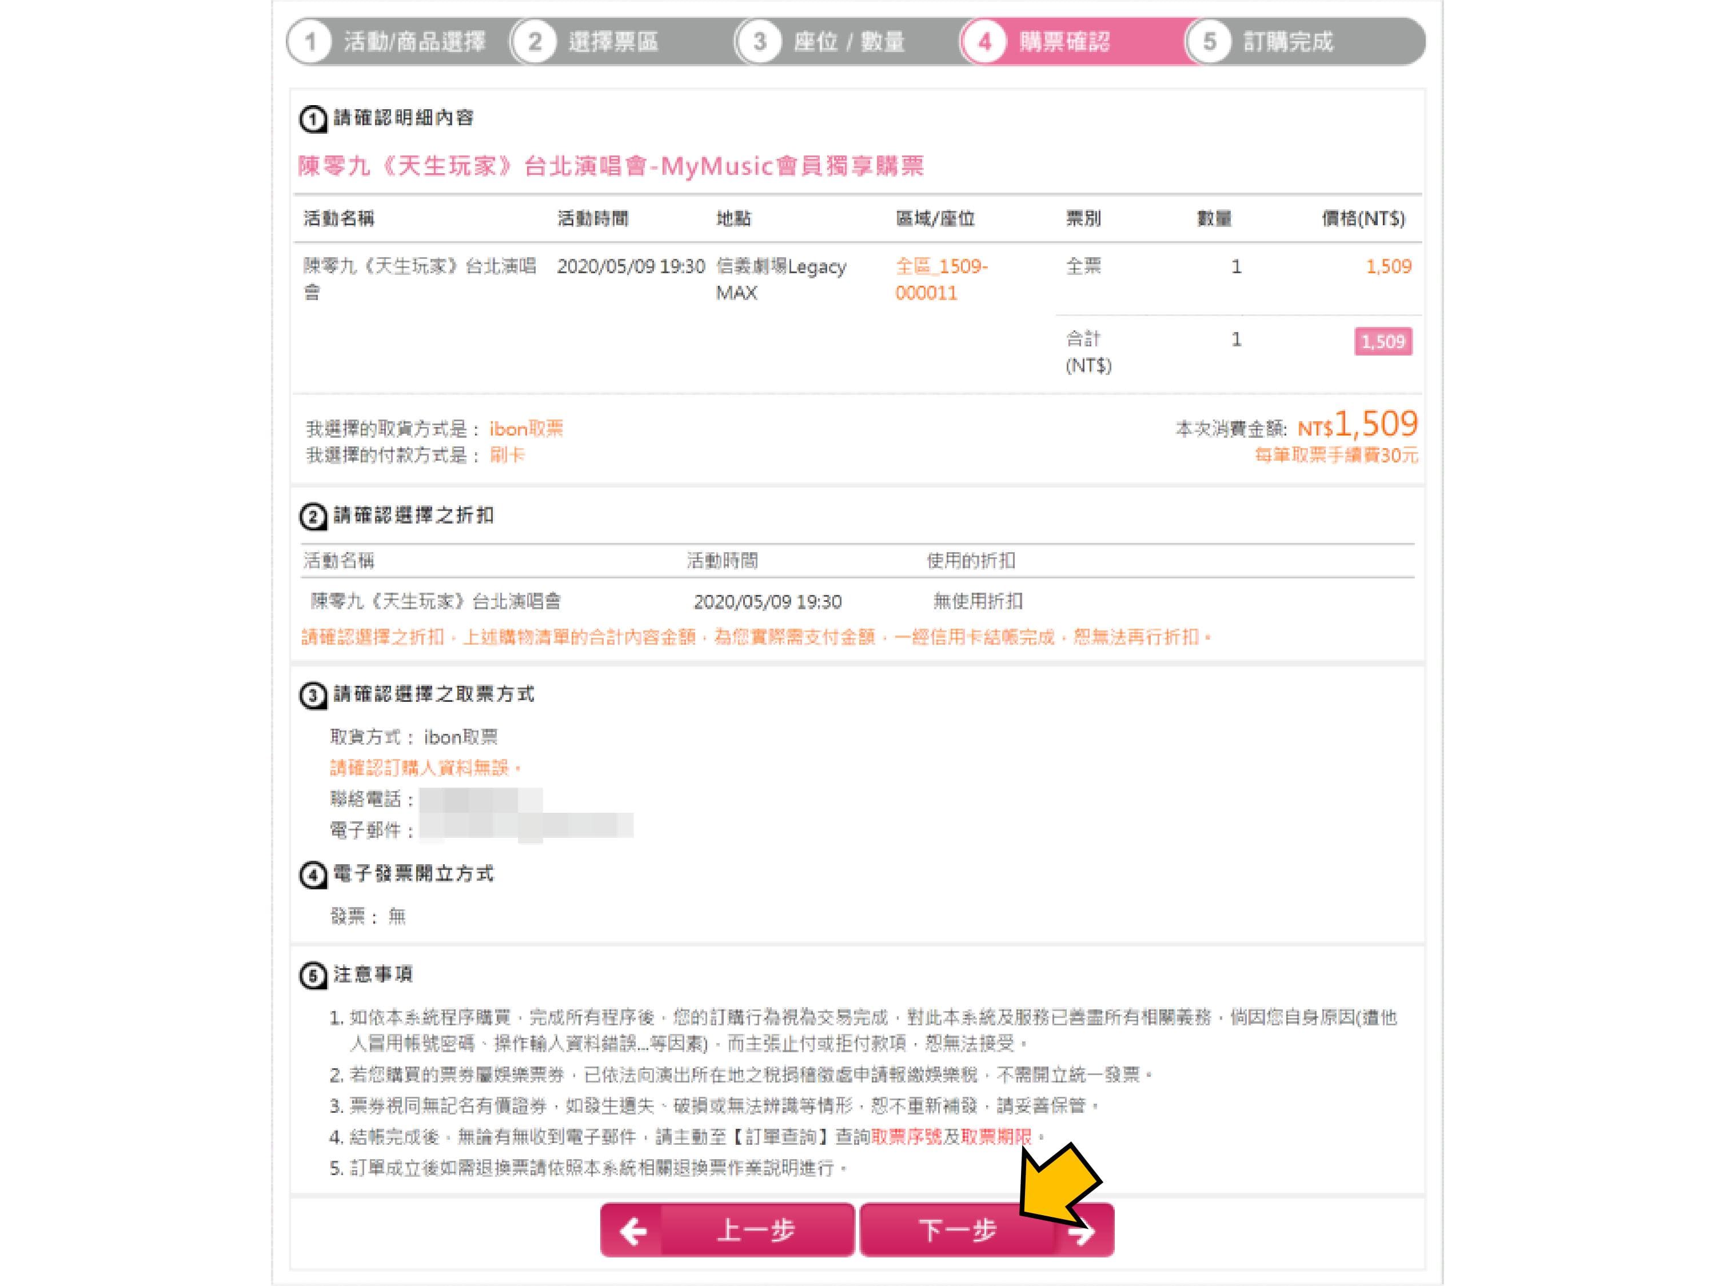Click the circled 3 beside 請確認選擇之取票方式
This screenshot has height=1286, width=1715.
[313, 696]
